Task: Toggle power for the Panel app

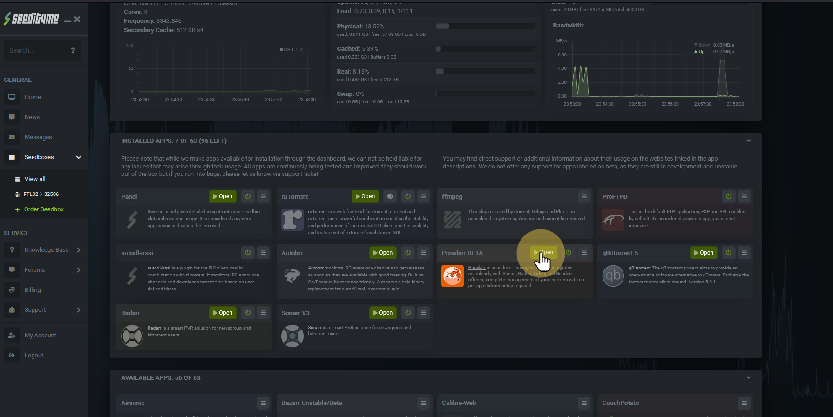Action: (248, 196)
